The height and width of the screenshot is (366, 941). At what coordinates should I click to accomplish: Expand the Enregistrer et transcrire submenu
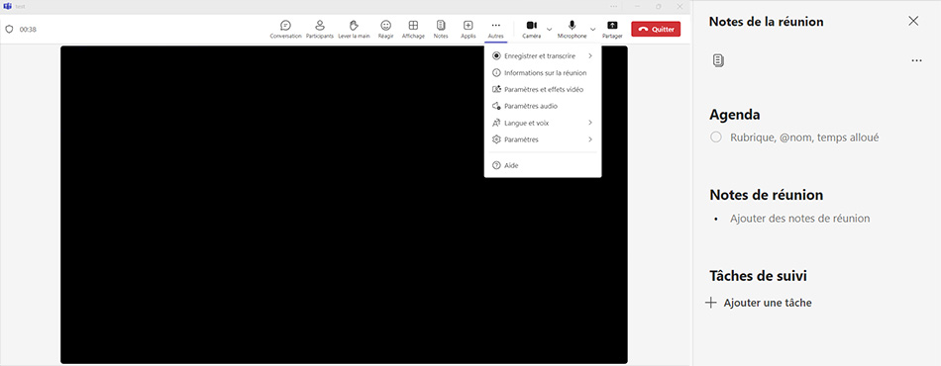590,56
